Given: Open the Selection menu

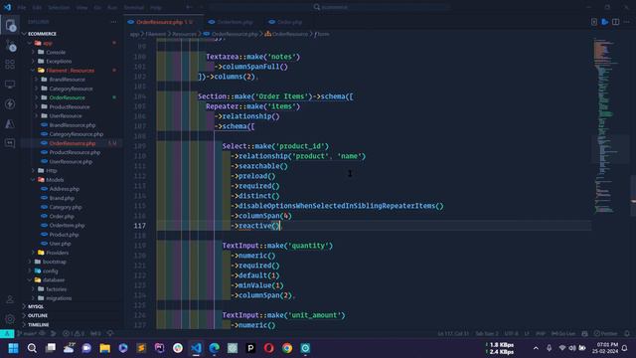Looking at the screenshot, I should click(59, 7).
